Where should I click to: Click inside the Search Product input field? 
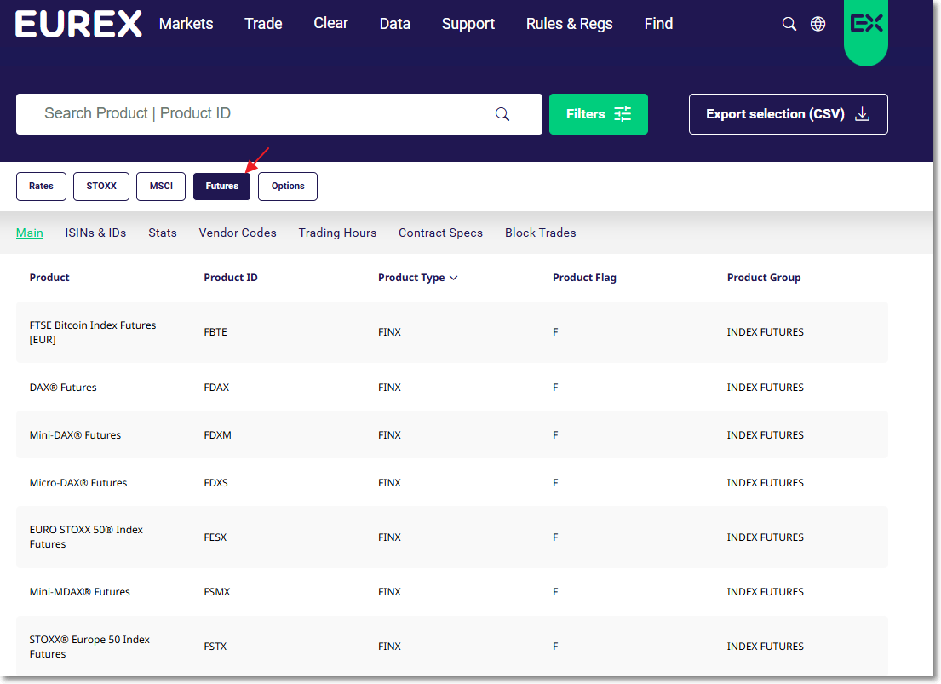pos(255,113)
